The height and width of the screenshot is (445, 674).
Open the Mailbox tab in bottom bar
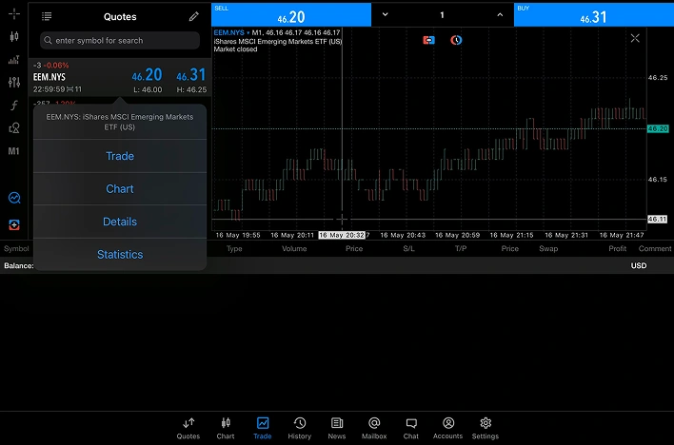[x=374, y=428]
